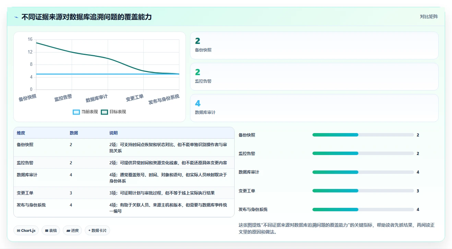
Task: Select the 变更工单 row in the table
Action: 124,193
